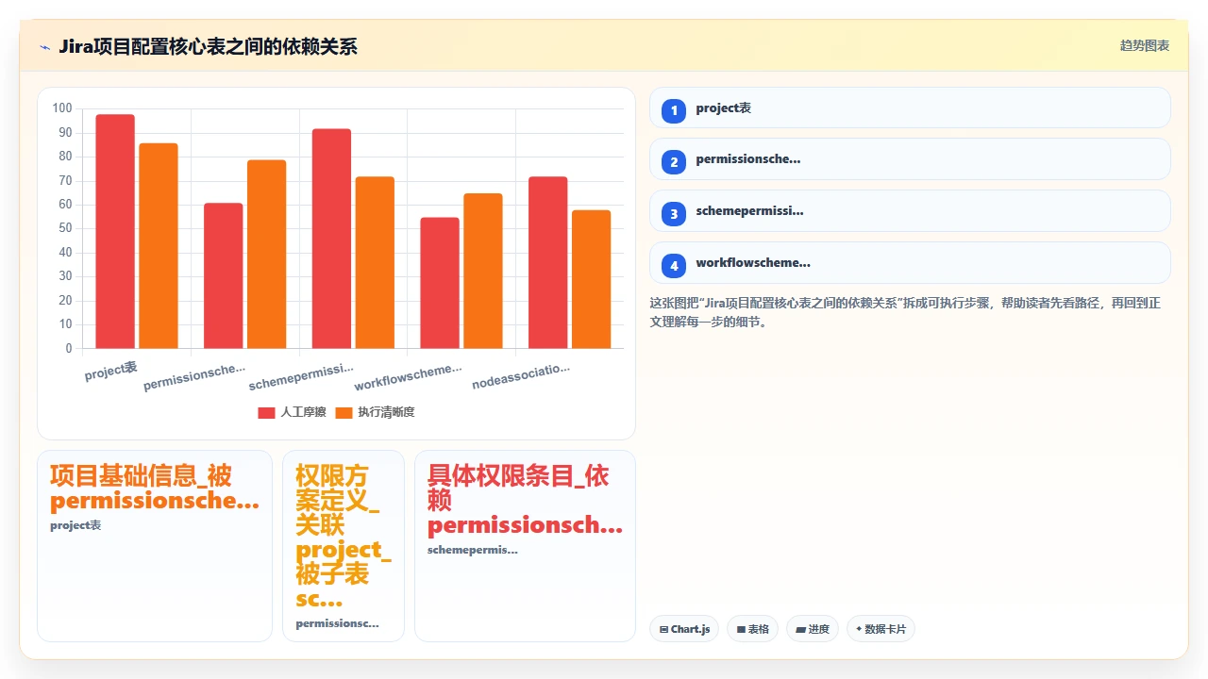This screenshot has width=1208, height=679.
Task: Click the schemepermissi... x-axis label
Action: (x=302, y=376)
